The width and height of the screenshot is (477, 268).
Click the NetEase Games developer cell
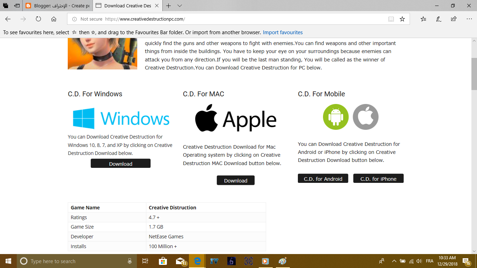click(x=206, y=237)
